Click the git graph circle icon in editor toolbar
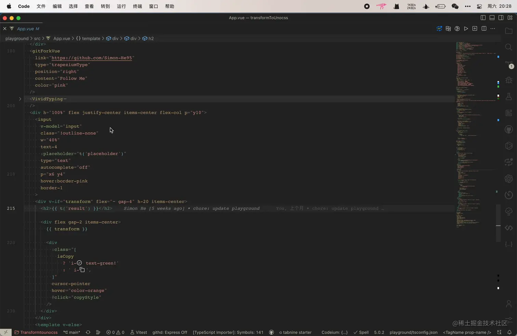The image size is (517, 336). point(457,29)
